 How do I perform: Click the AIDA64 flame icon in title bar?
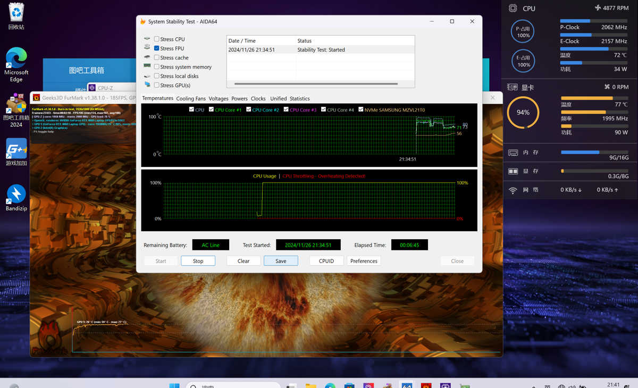[x=142, y=21]
